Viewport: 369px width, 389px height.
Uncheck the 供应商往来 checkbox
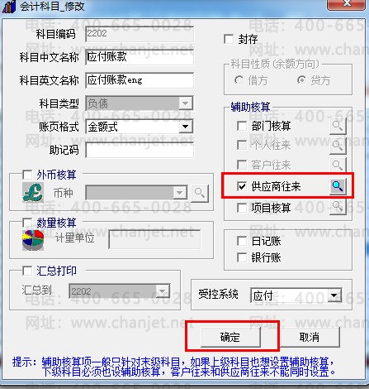click(x=242, y=186)
